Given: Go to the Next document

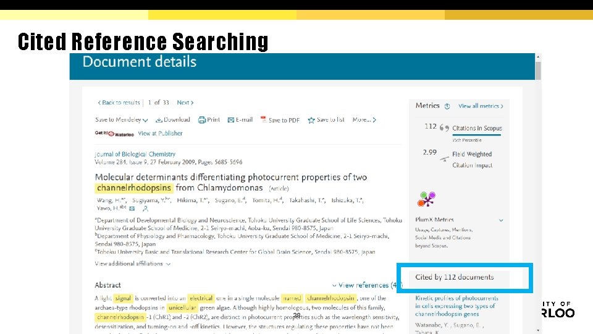Looking at the screenshot, I should point(185,103).
